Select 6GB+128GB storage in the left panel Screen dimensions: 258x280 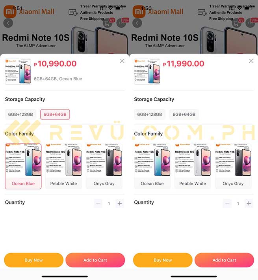tap(20, 114)
